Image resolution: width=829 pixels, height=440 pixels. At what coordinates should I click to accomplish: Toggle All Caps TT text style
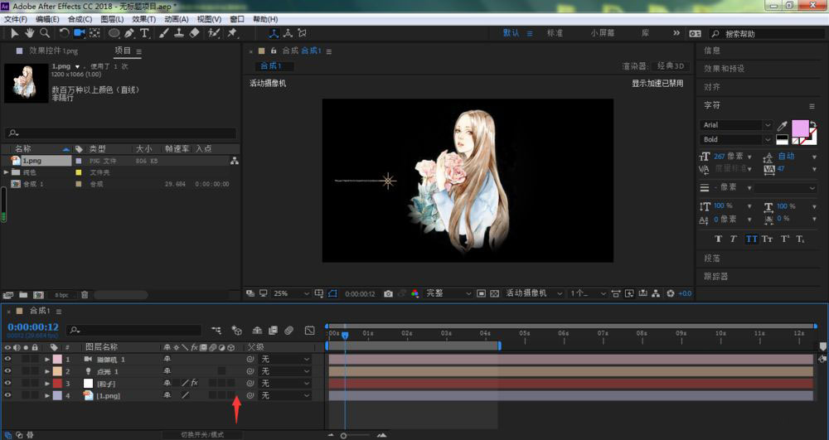point(751,239)
